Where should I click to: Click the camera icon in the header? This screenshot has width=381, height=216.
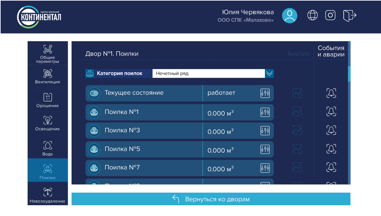[x=330, y=15]
